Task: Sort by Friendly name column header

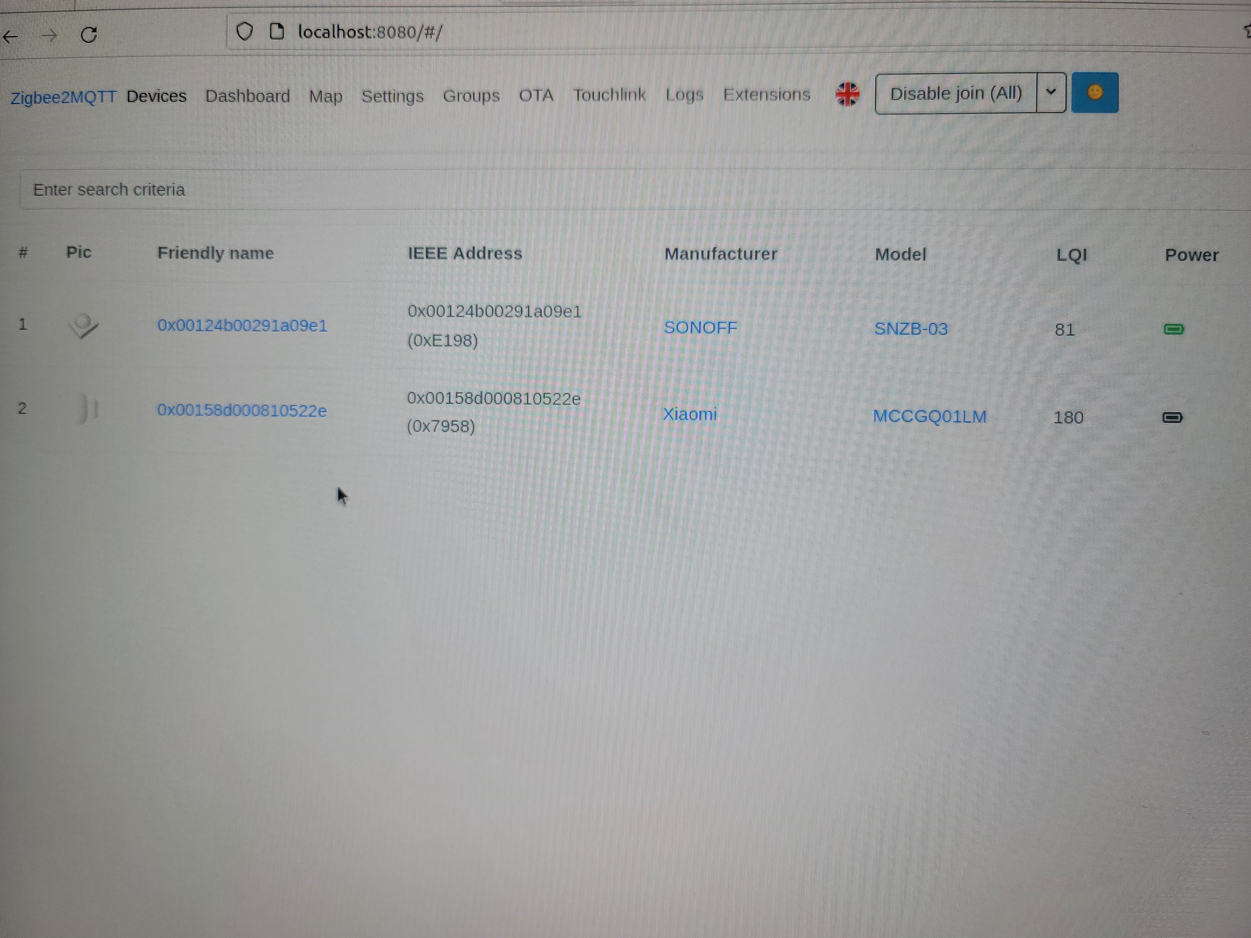Action: (x=215, y=253)
